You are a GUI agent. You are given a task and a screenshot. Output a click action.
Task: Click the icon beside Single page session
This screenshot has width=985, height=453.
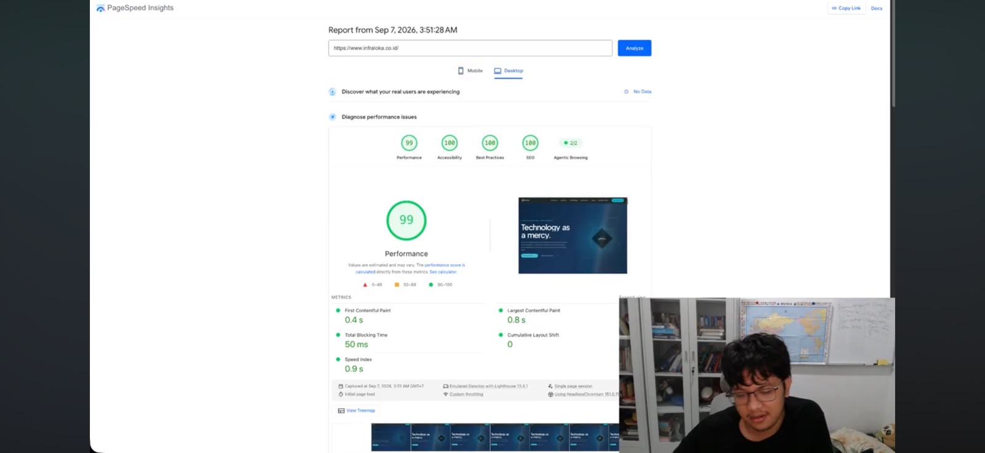[550, 387]
